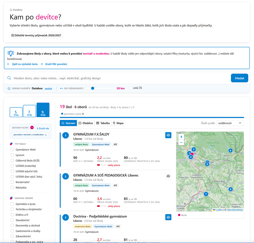
Task: Remove the novinář a moderátor filter chip
Action: [46, 135]
